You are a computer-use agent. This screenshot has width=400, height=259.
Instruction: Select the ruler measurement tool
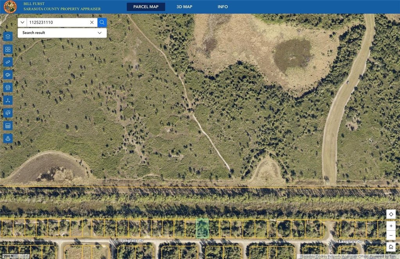pyautogui.click(x=8, y=62)
